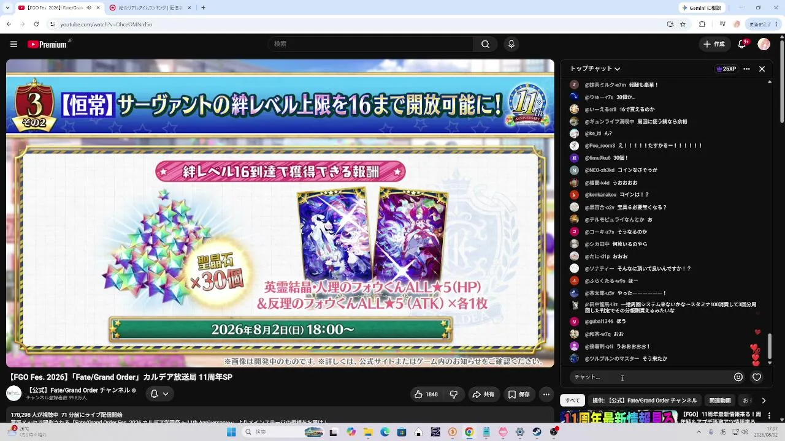Reload the YouTube page
Image resolution: width=785 pixels, height=441 pixels.
(36, 24)
